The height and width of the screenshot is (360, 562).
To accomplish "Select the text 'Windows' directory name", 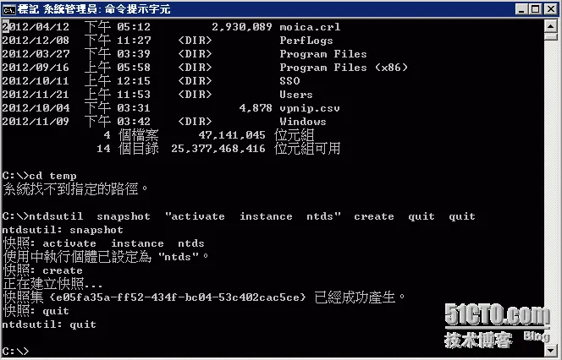I will pos(303,122).
